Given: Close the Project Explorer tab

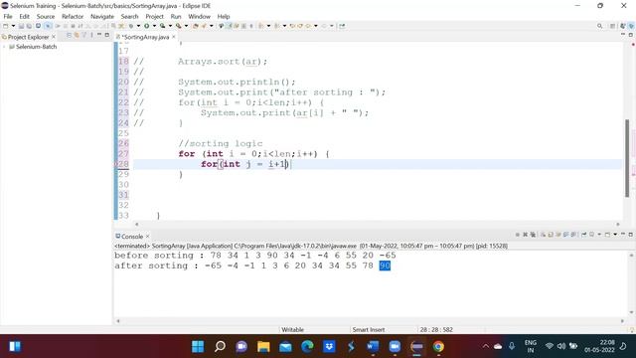Looking at the screenshot, I should pyautogui.click(x=54, y=37).
